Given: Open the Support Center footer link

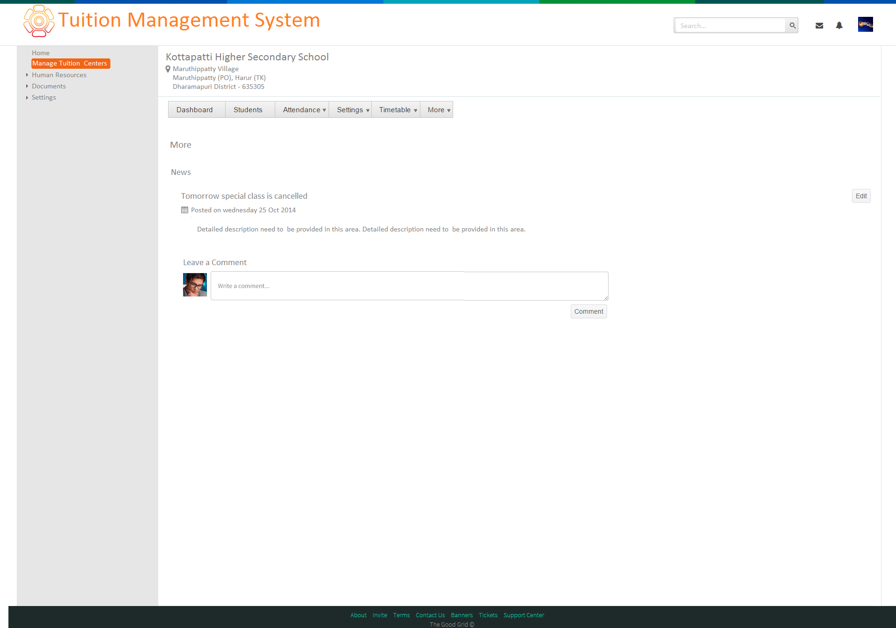Looking at the screenshot, I should (524, 615).
